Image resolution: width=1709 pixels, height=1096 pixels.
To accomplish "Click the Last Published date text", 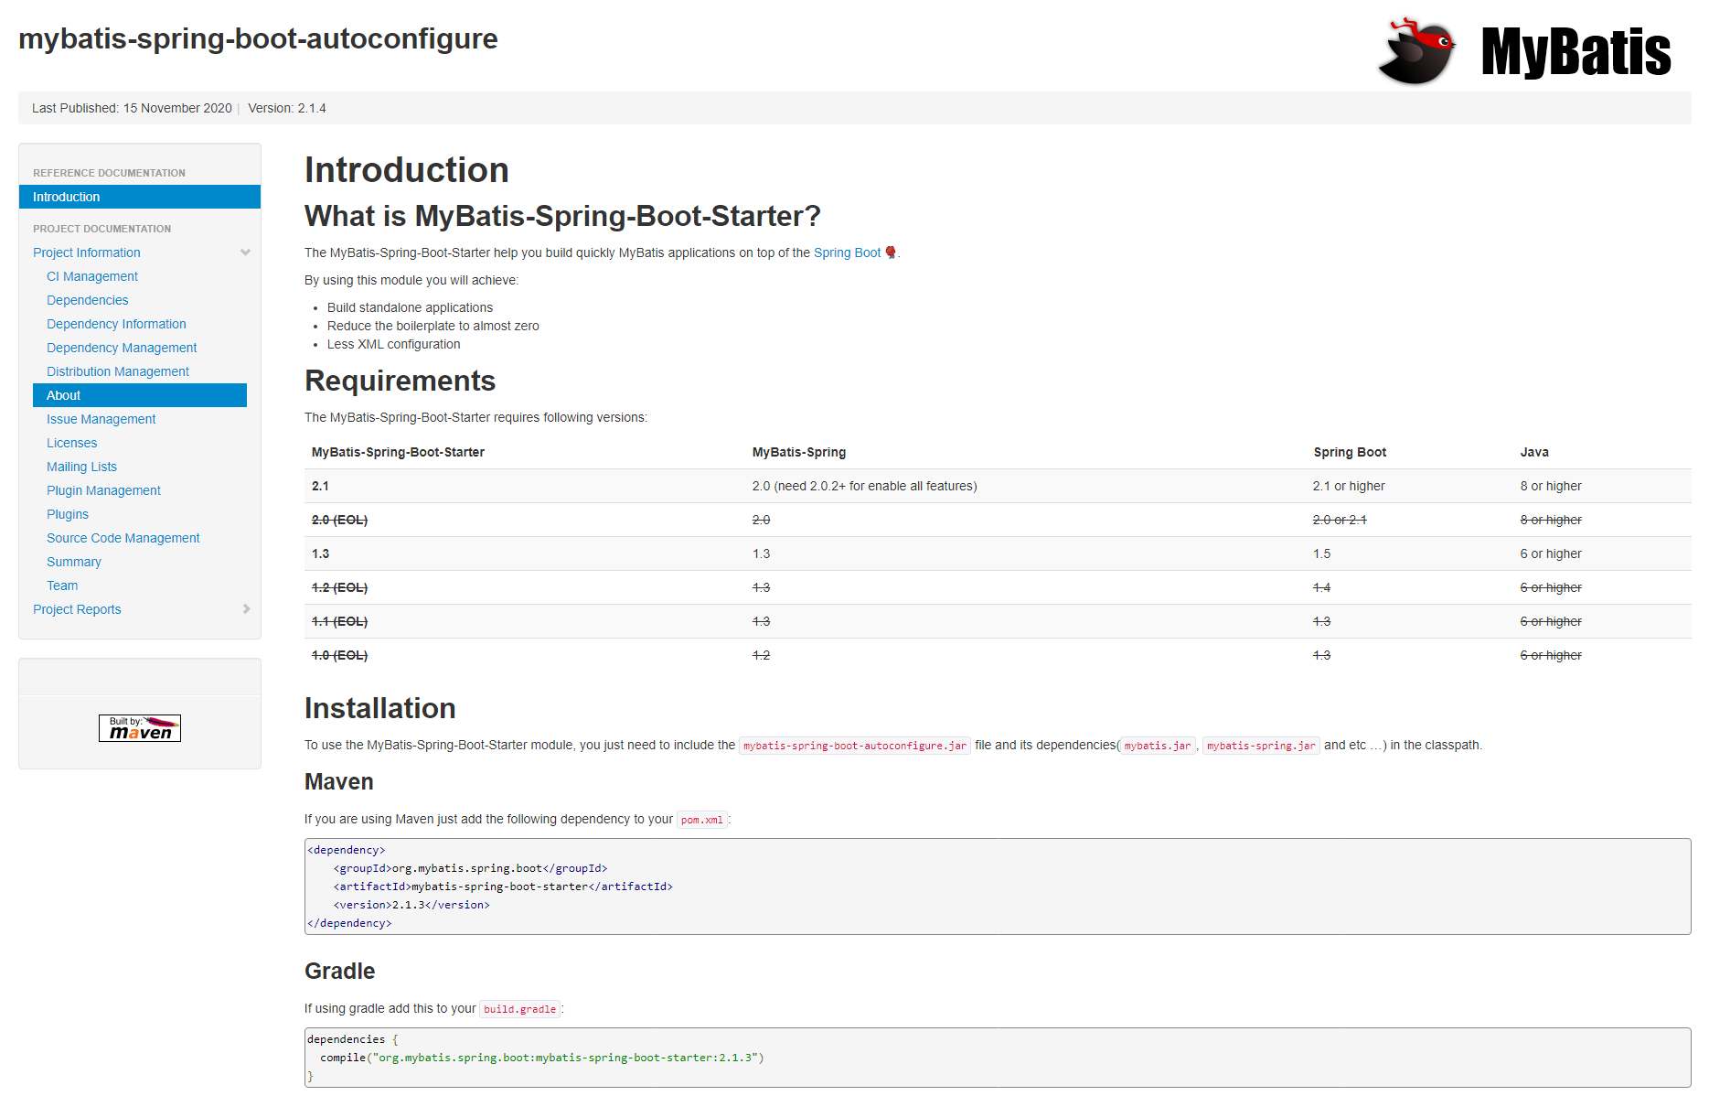I will (x=132, y=108).
